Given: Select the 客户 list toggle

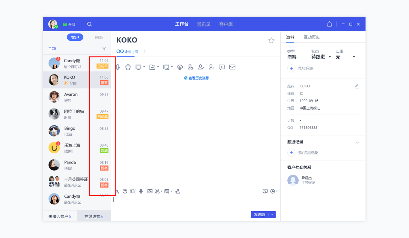Looking at the screenshot, I should click(x=75, y=37).
